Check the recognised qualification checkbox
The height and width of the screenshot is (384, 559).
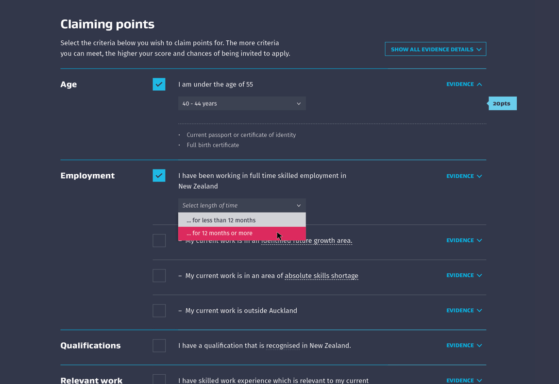point(159,346)
